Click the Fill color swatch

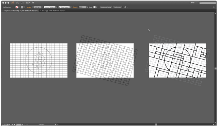17,7
